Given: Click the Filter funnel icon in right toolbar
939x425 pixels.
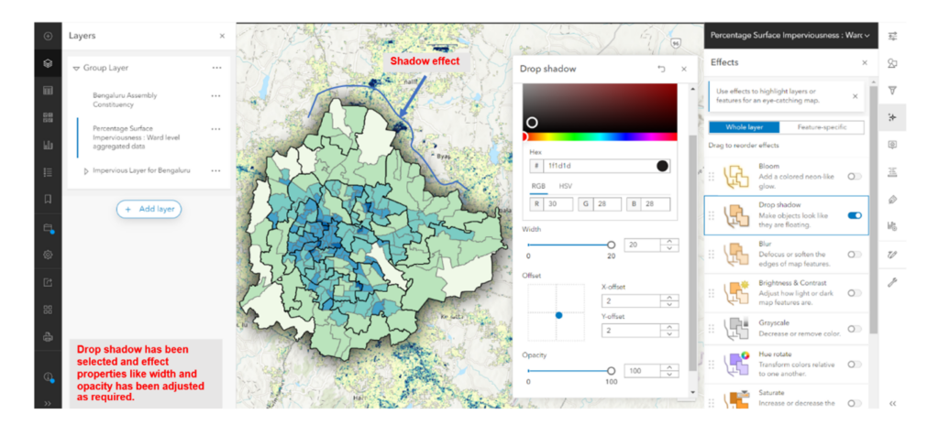Looking at the screenshot, I should tap(892, 90).
